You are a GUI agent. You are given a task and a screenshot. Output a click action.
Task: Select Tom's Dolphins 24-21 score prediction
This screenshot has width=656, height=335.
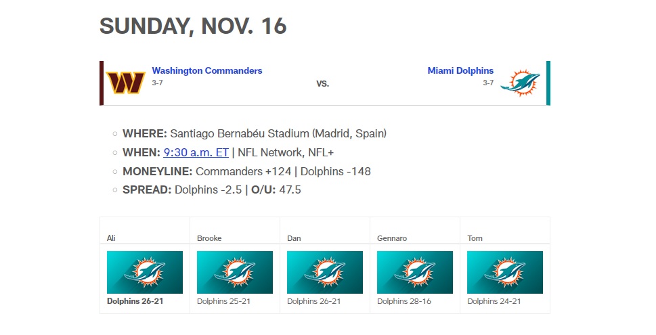pos(494,301)
